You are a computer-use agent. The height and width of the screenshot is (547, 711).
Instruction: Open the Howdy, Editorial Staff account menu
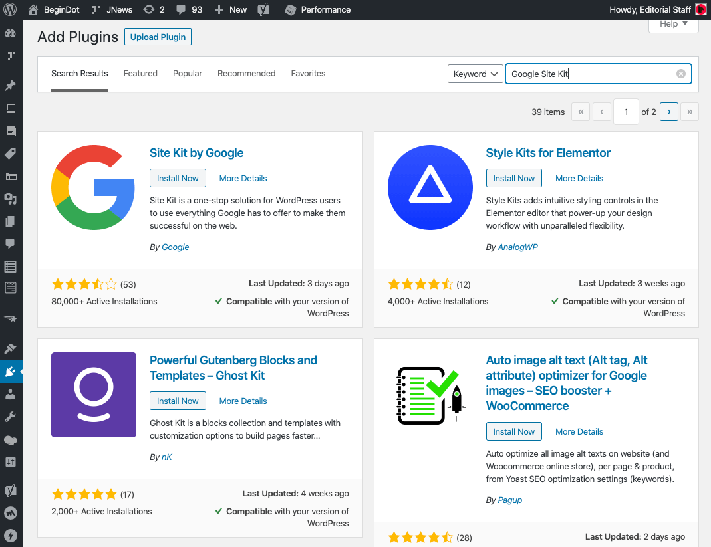click(x=658, y=9)
